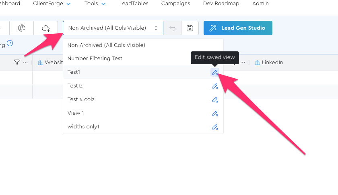Click the cloud download icon button
The height and width of the screenshot is (195, 338).
[46, 28]
